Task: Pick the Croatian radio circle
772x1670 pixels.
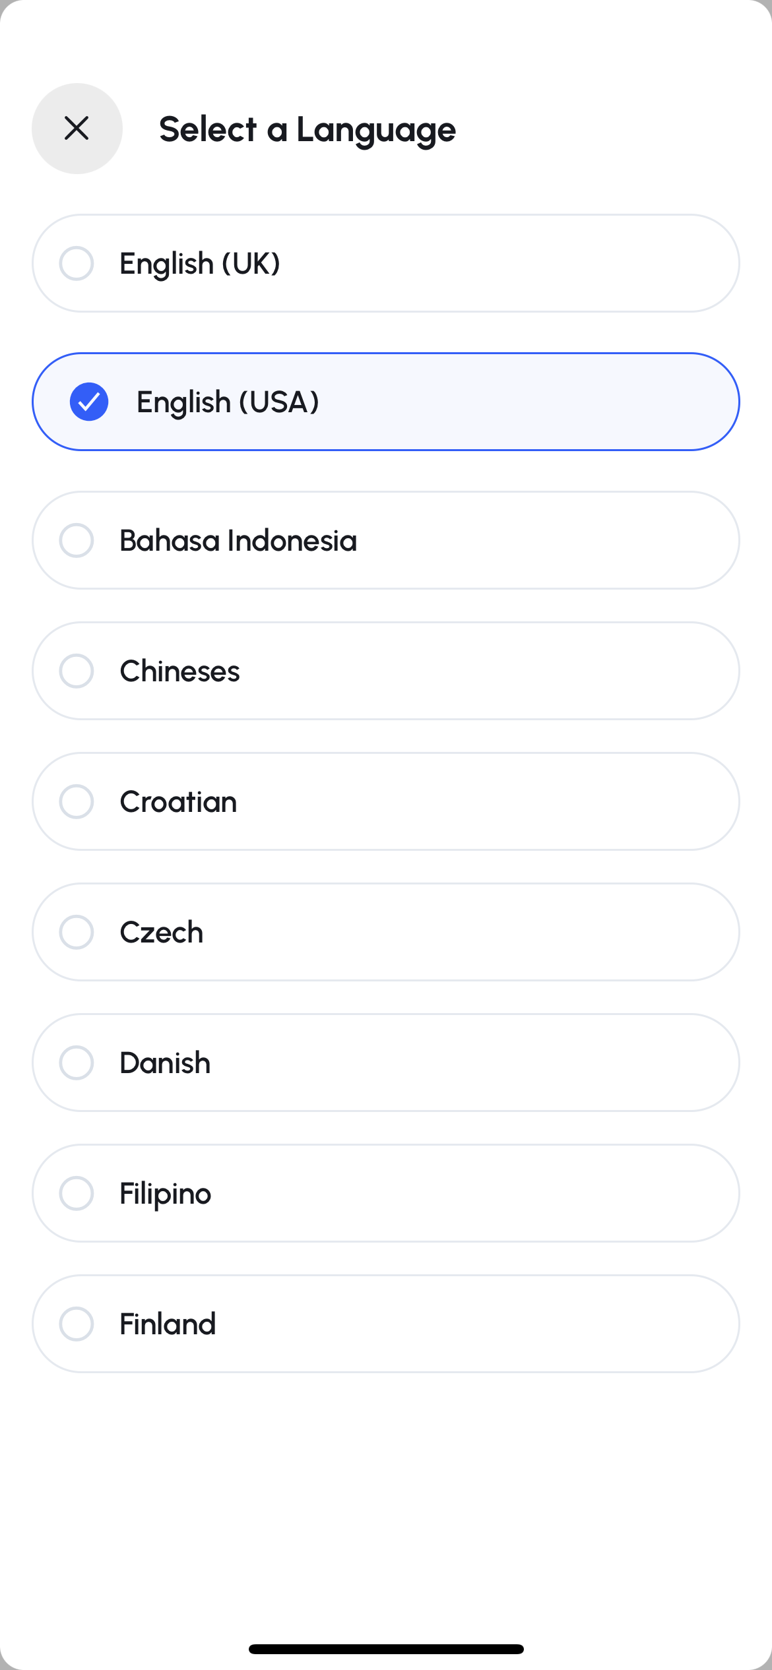Action: coord(77,801)
